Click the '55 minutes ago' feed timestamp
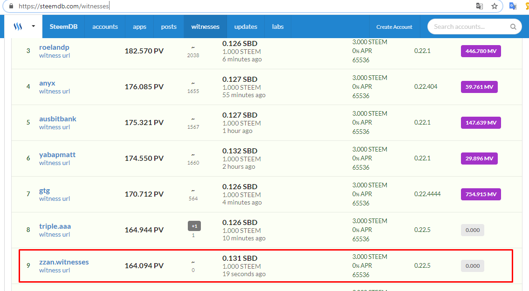The image size is (529, 291). coord(244,95)
